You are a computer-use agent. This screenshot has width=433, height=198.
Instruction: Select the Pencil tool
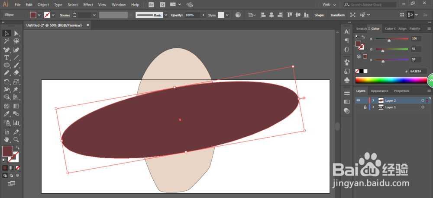pos(6,73)
